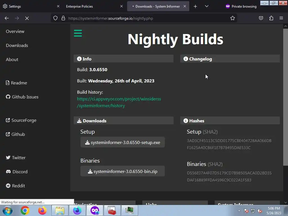
Task: Click the page vertical scrollbar thumb
Action: (x=285, y=97)
